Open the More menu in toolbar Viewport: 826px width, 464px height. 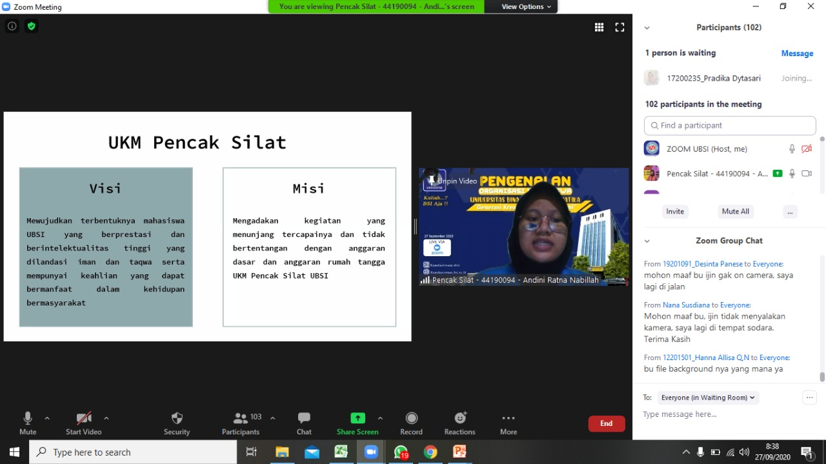click(509, 423)
